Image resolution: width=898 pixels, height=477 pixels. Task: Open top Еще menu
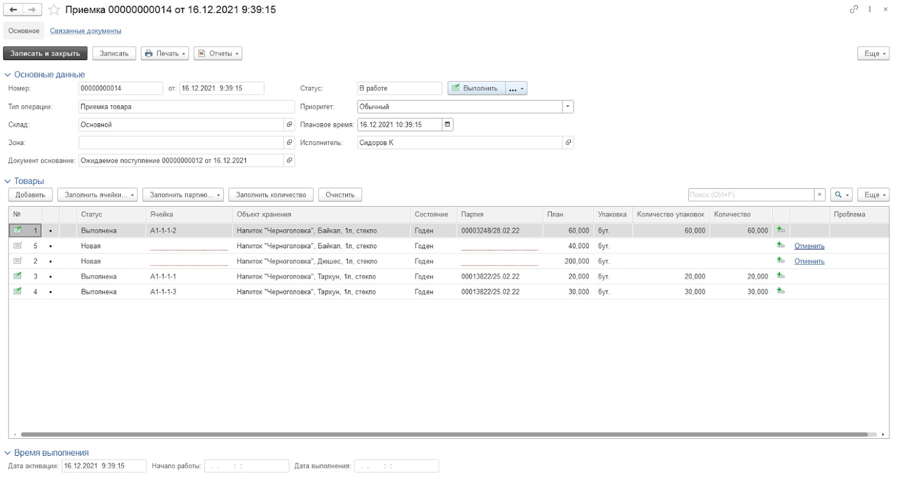pyautogui.click(x=873, y=53)
